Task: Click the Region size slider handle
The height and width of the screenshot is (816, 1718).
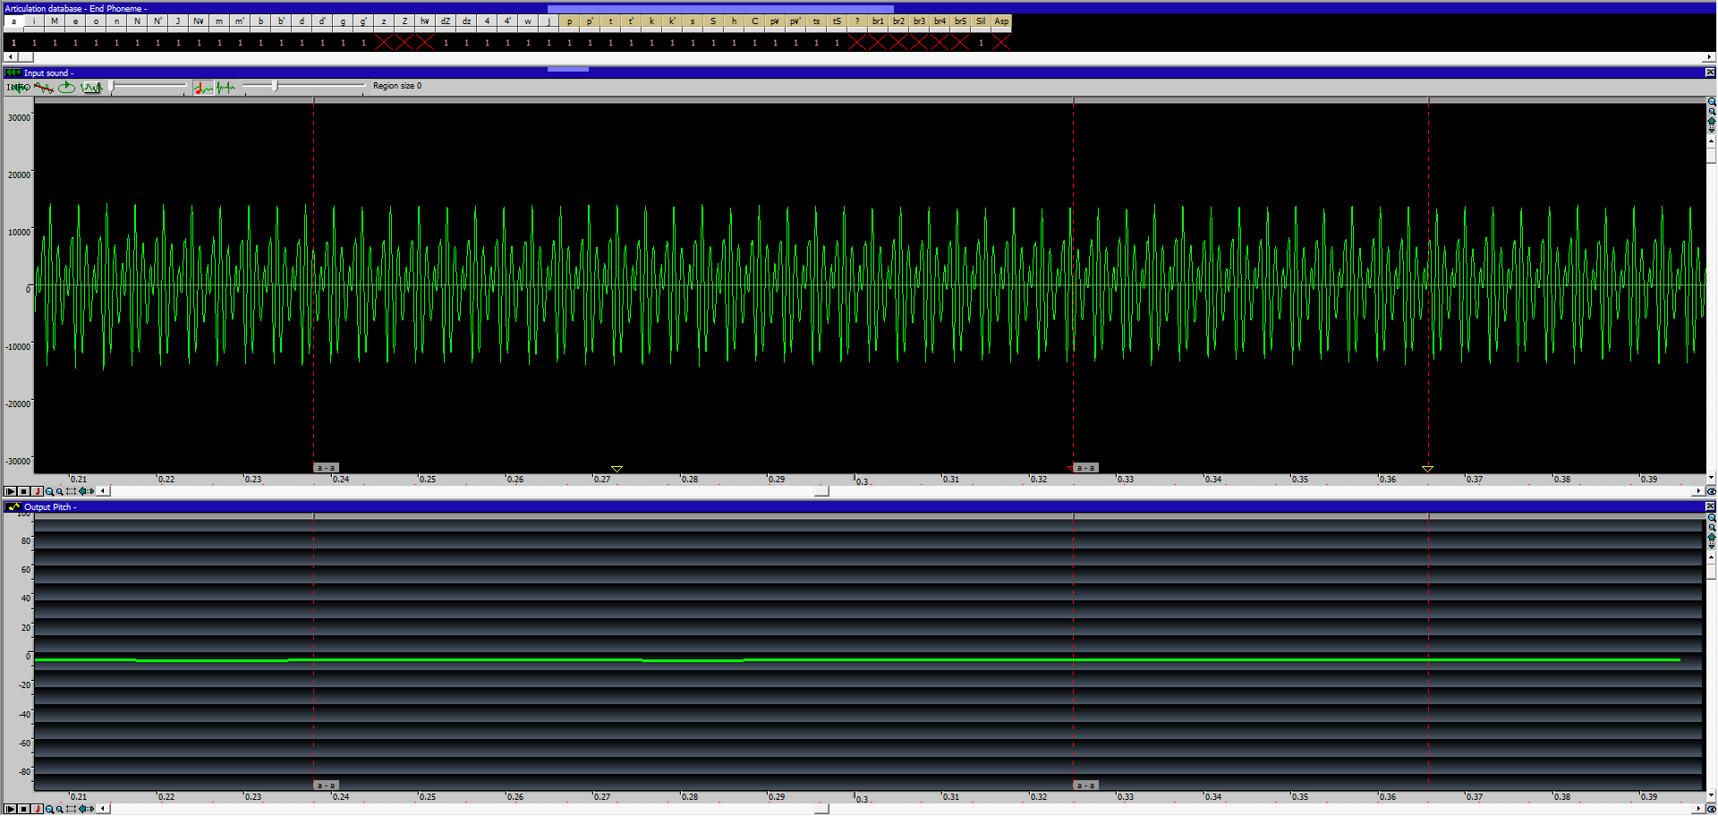Action: point(275,86)
